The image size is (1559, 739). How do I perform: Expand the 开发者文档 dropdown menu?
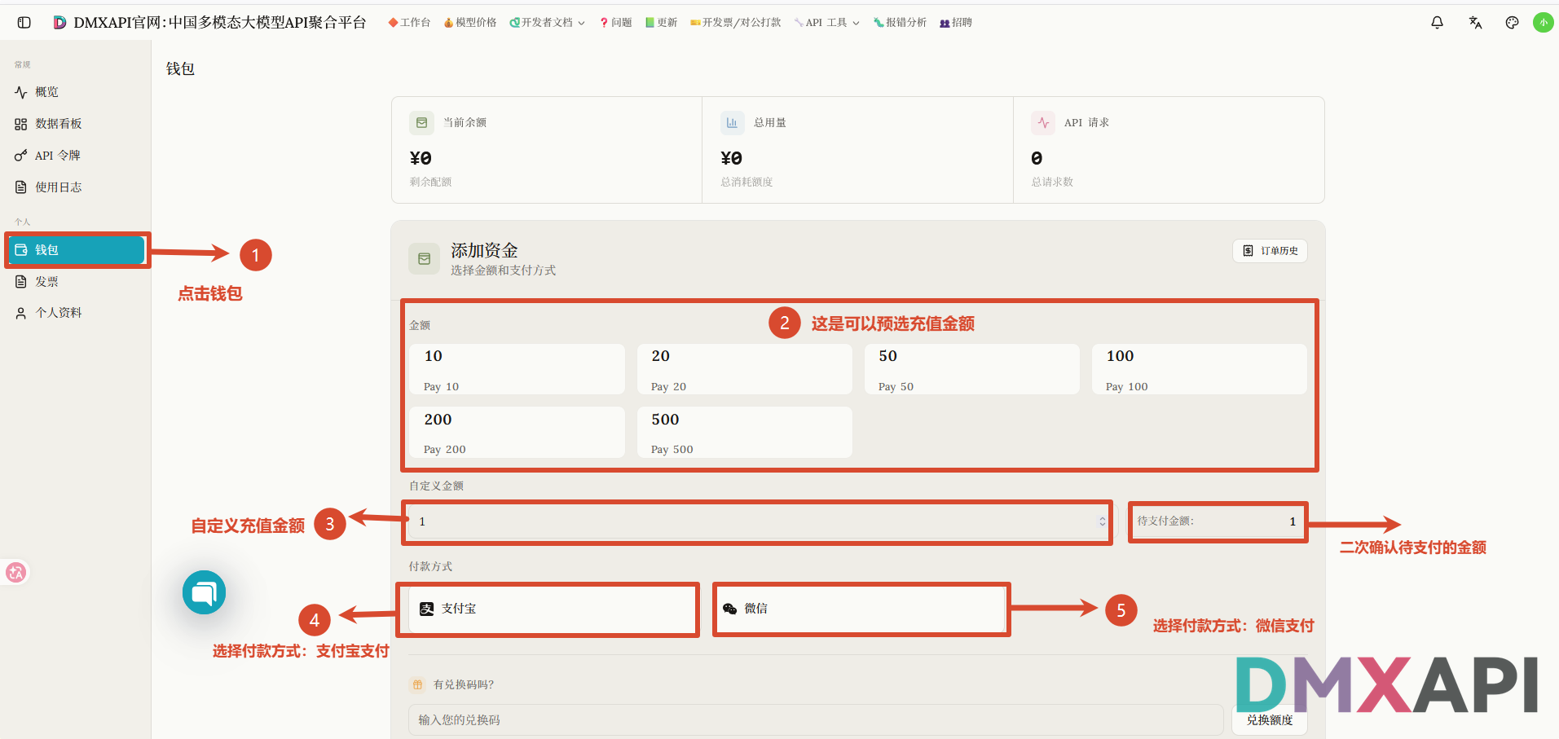point(547,23)
